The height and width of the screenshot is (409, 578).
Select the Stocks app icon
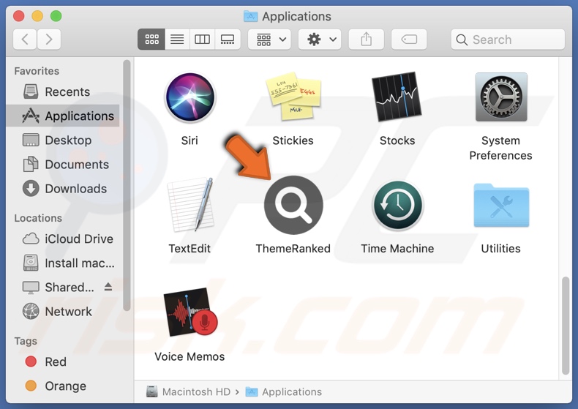397,97
